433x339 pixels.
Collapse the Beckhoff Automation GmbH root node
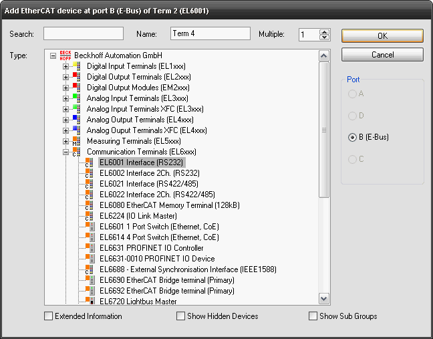(x=53, y=55)
